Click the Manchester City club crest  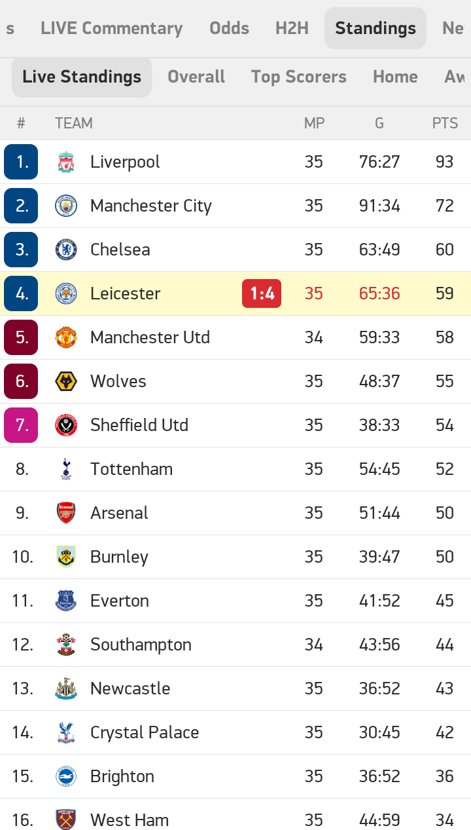click(x=66, y=206)
